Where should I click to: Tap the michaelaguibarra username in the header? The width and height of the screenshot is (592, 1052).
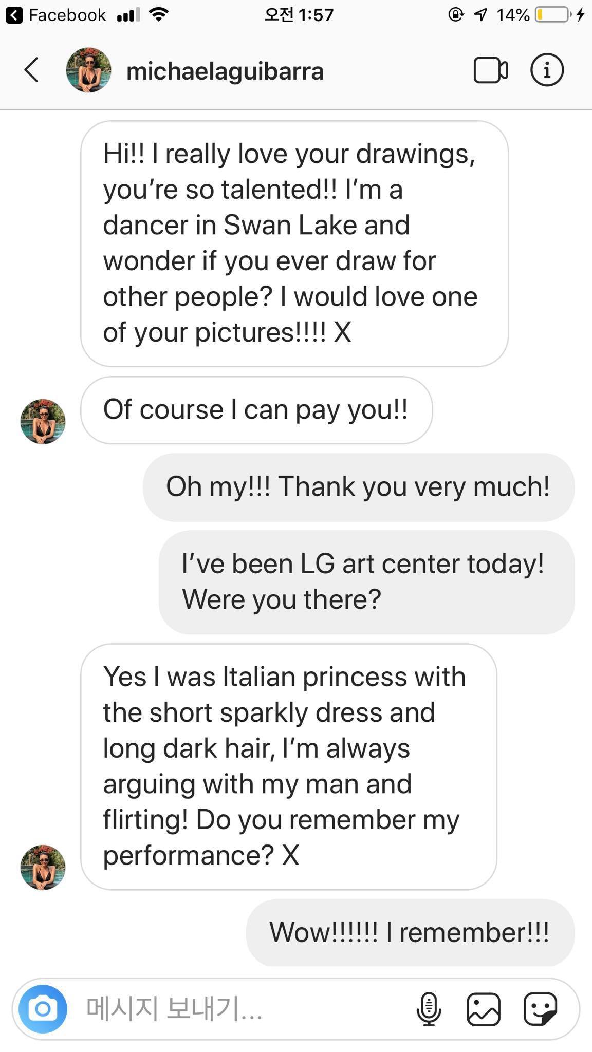click(x=225, y=71)
